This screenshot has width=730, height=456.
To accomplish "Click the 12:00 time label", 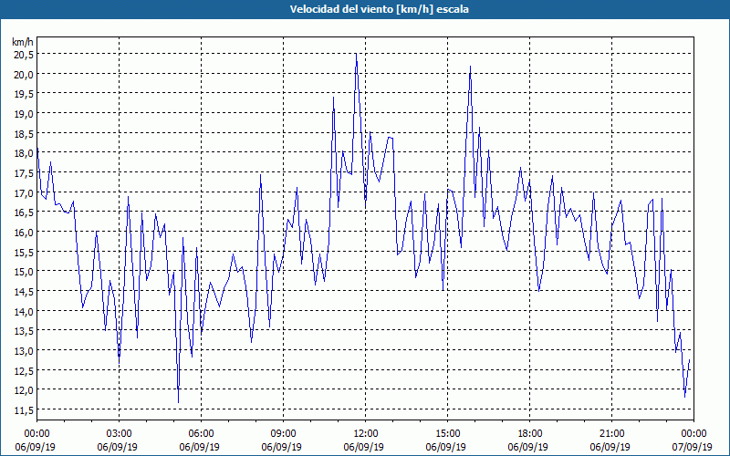I will (366, 434).
